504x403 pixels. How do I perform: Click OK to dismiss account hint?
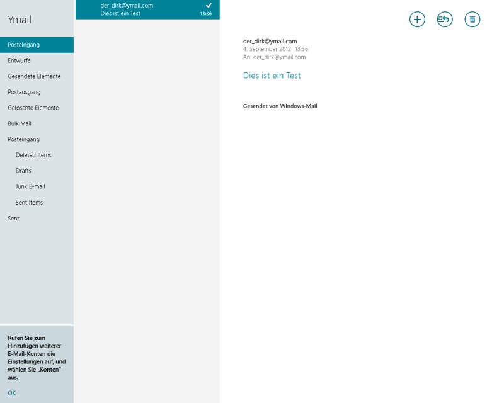(x=12, y=393)
